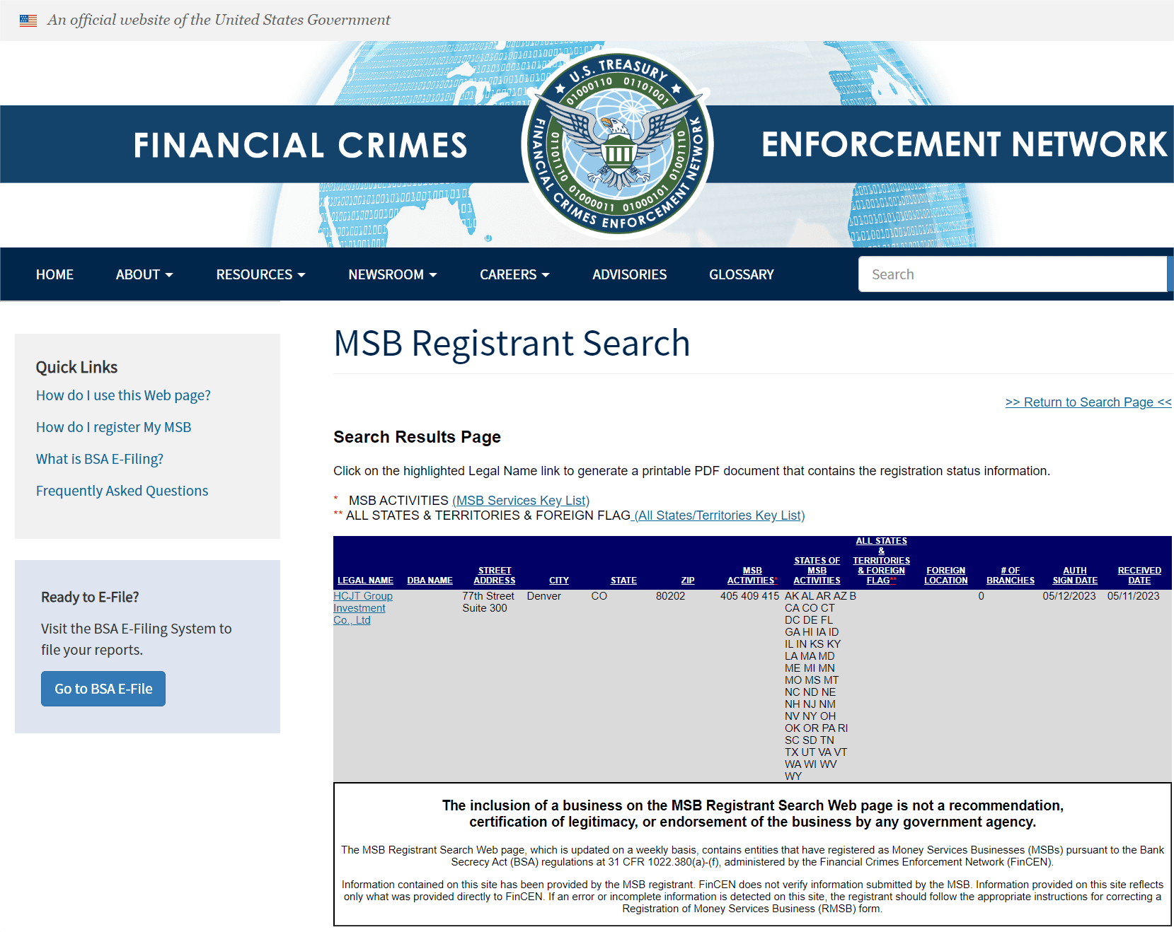Open 'What is BSA E-Filing?' link
Image resolution: width=1174 pixels, height=932 pixels.
100,459
